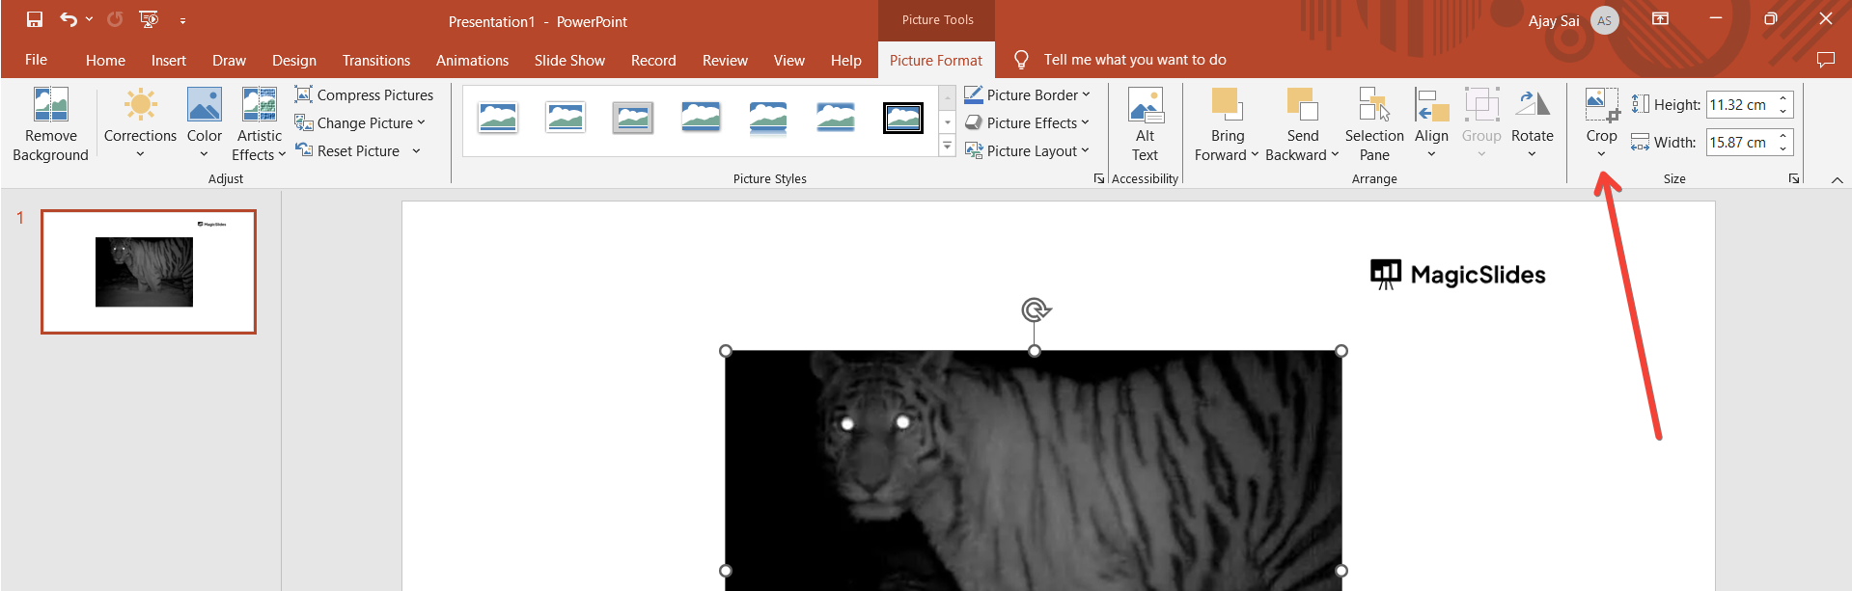Switch to the Review tab
This screenshot has height=591, width=1852.
coord(725,60)
